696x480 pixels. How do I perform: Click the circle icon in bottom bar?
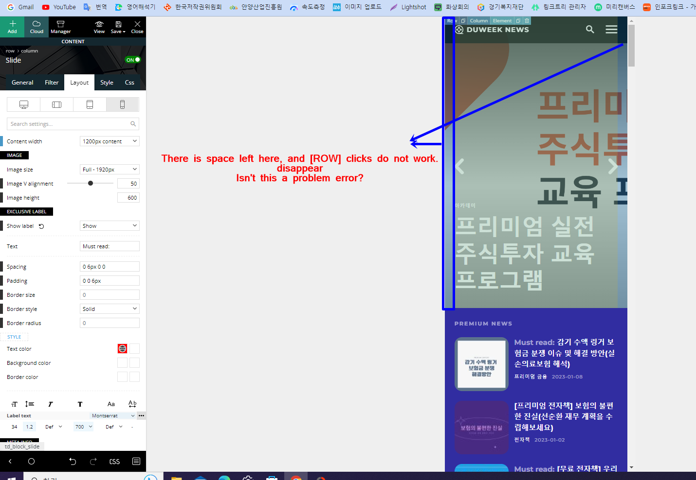pos(31,461)
